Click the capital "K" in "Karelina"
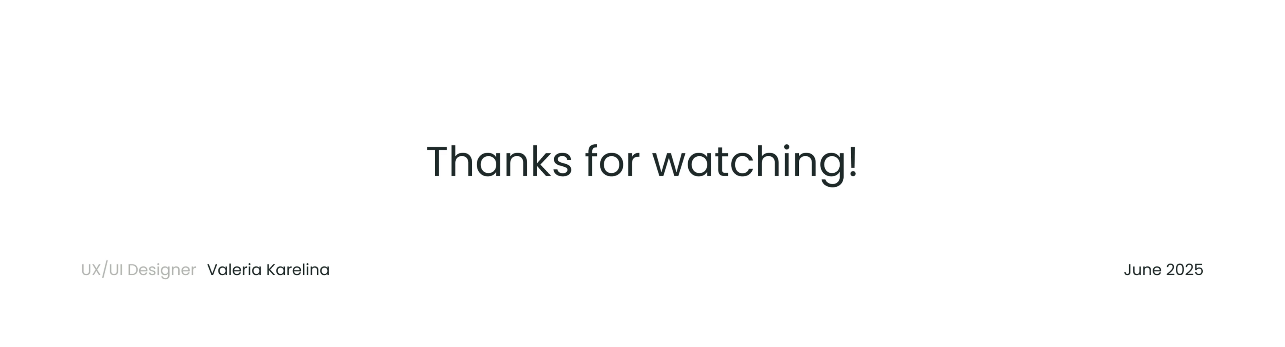Image resolution: width=1285 pixels, height=347 pixels. pyautogui.click(x=270, y=270)
